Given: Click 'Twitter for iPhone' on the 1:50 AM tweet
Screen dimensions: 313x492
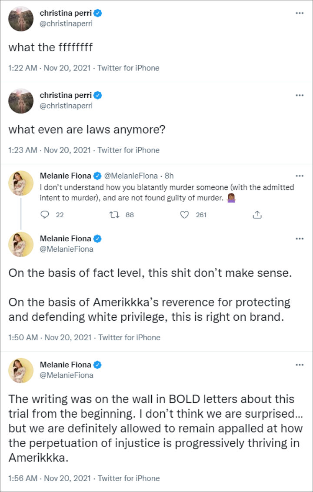Looking at the screenshot, I should 129,337.
